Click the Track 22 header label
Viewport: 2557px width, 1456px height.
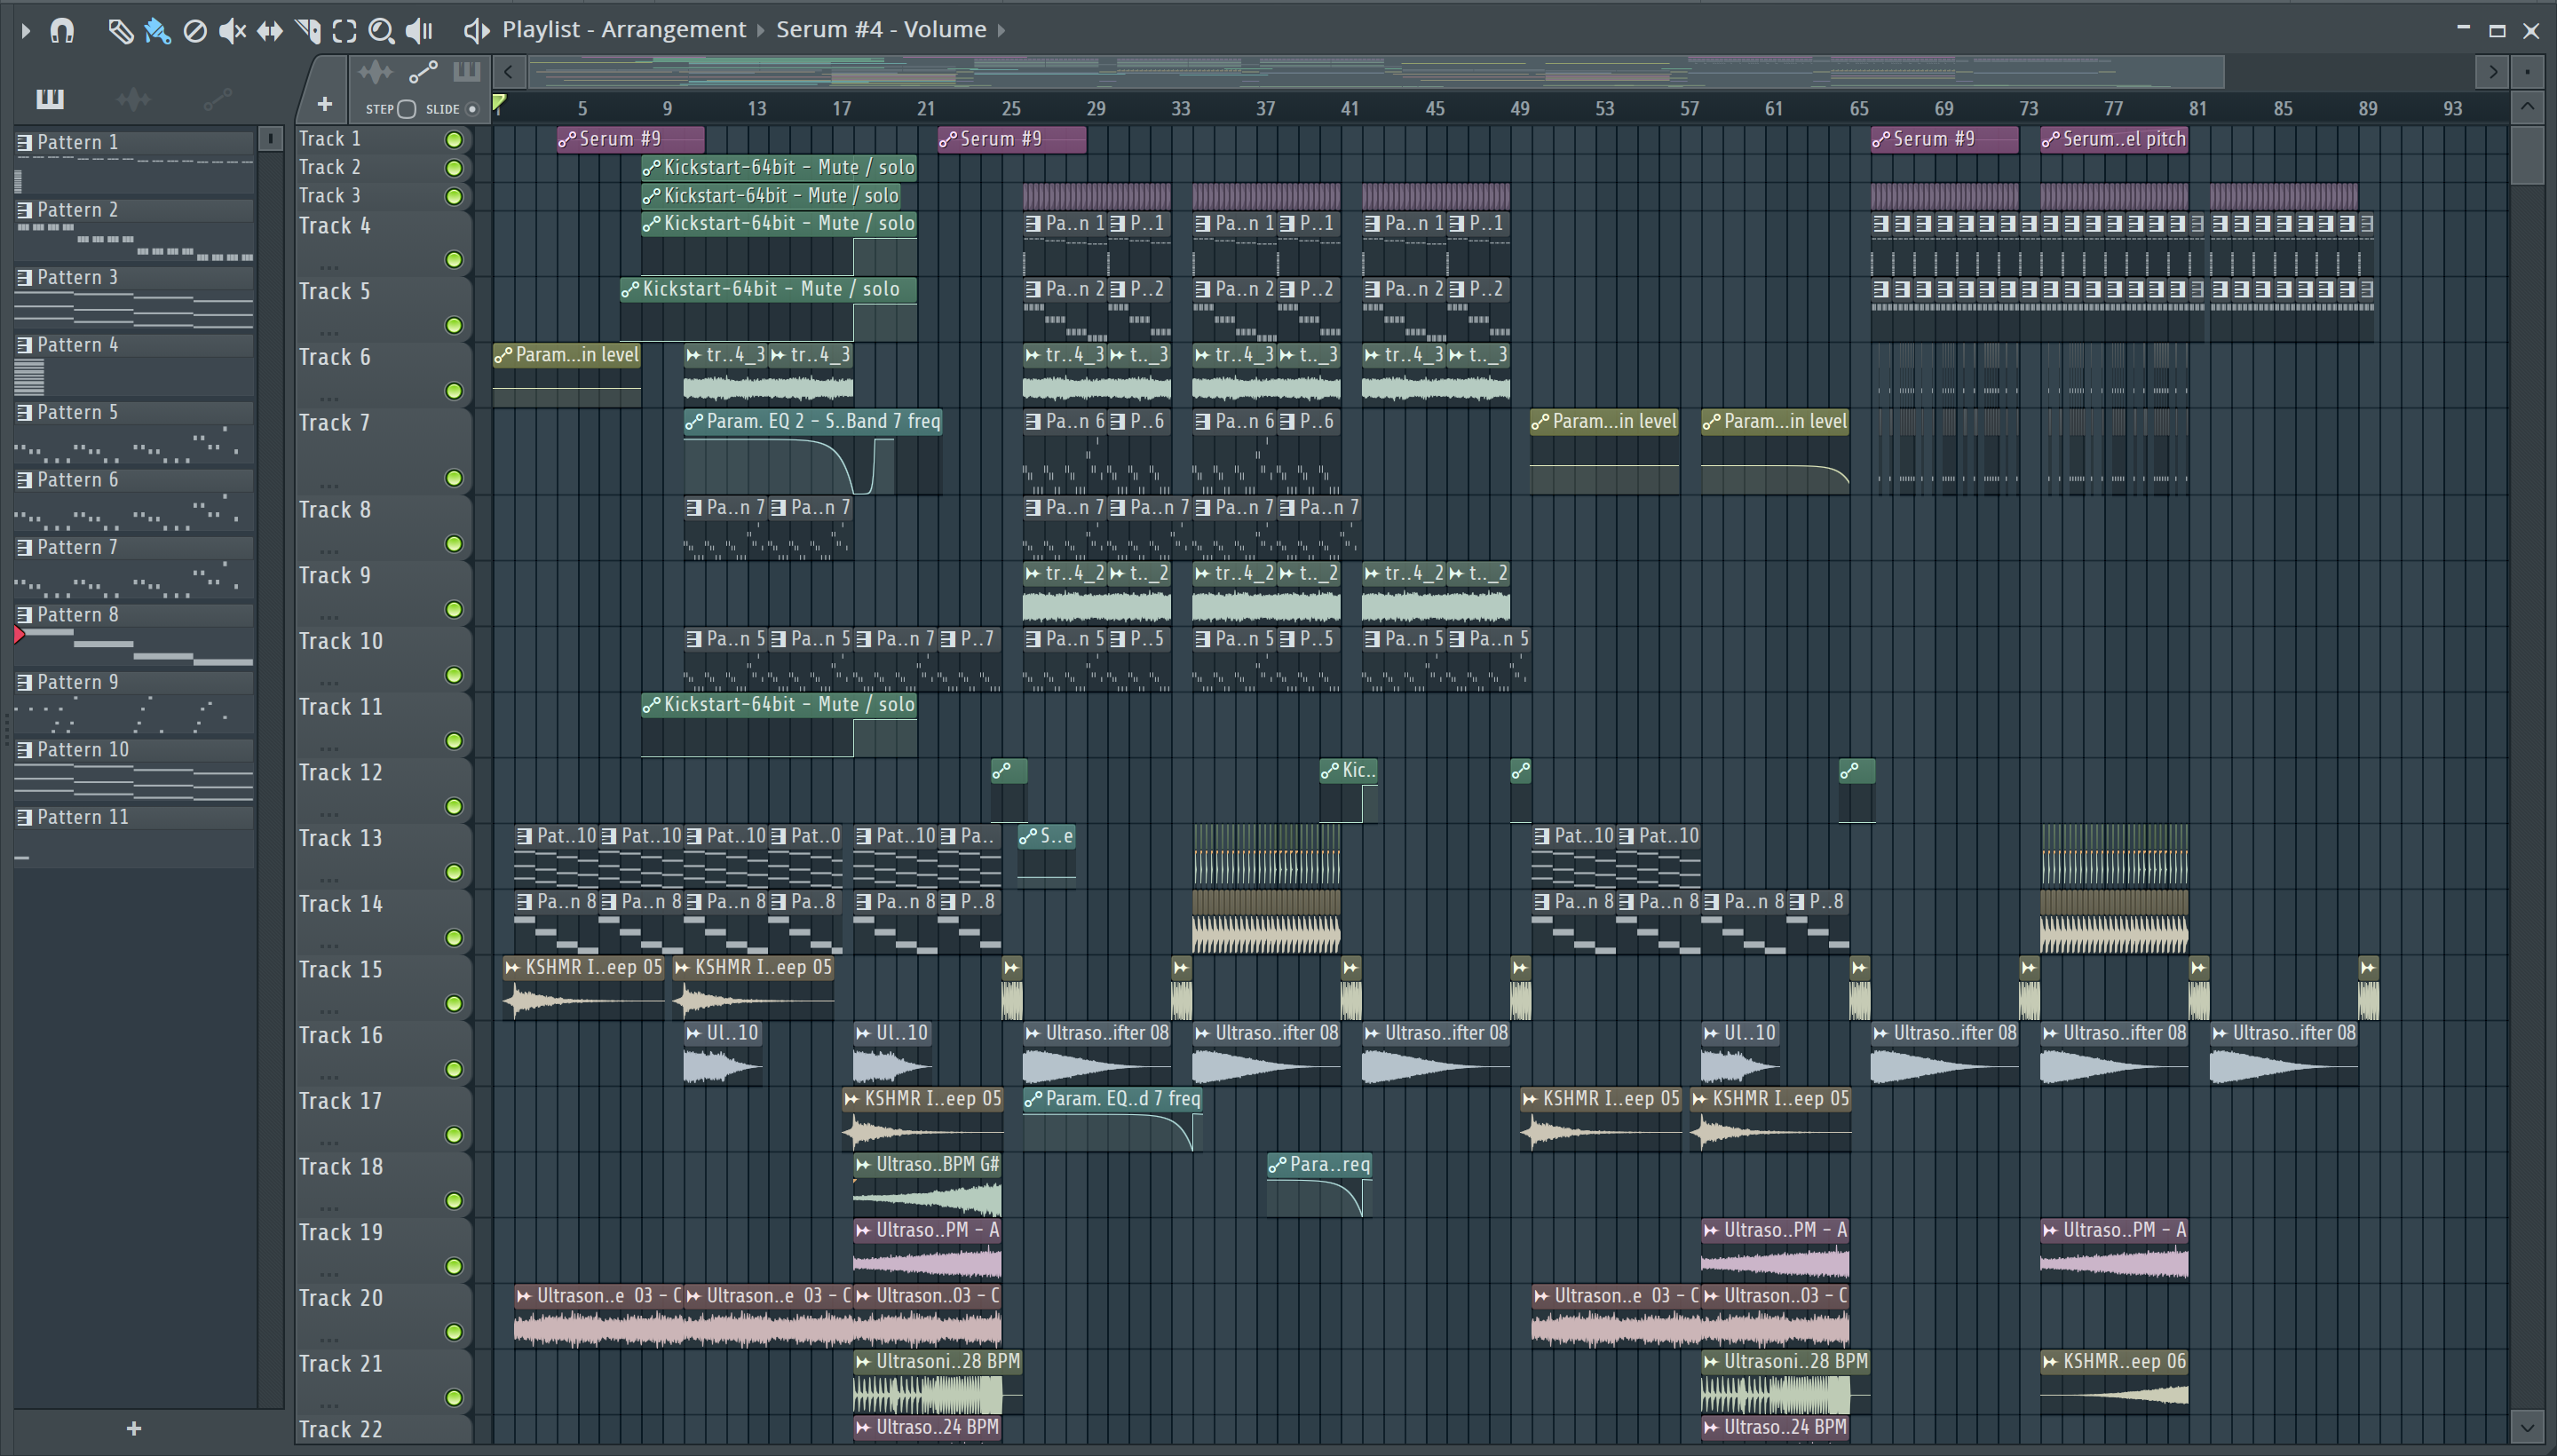click(341, 1429)
